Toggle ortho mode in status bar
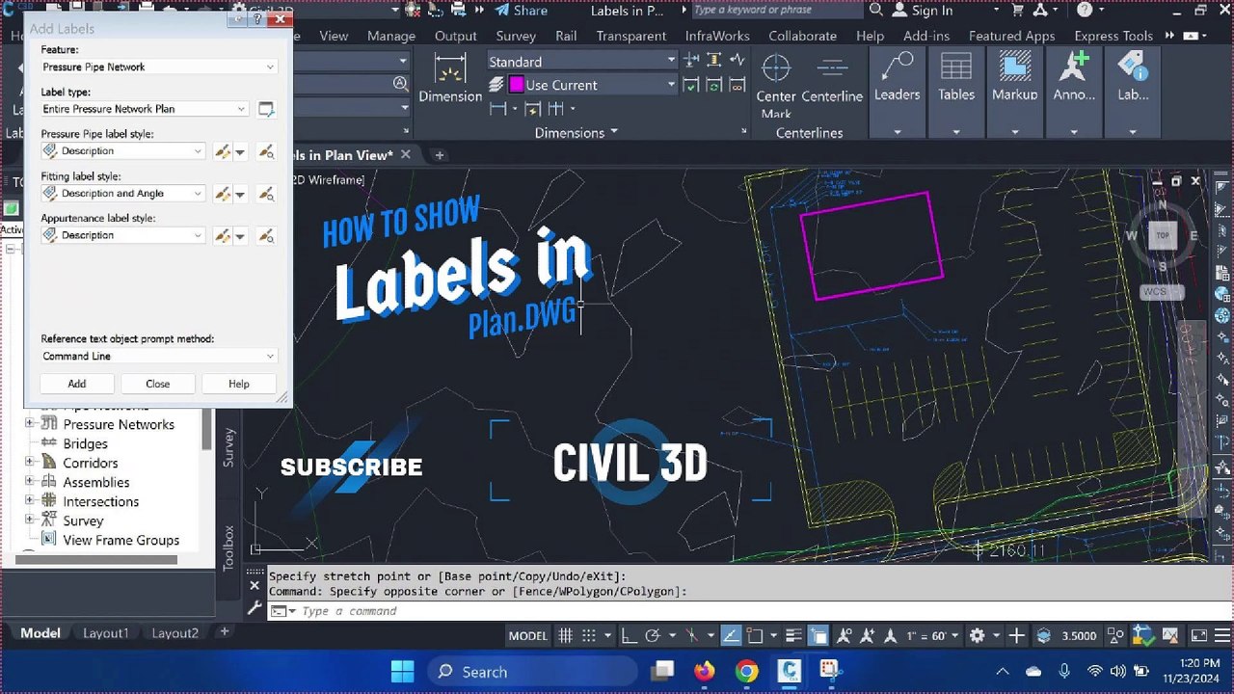 point(629,635)
